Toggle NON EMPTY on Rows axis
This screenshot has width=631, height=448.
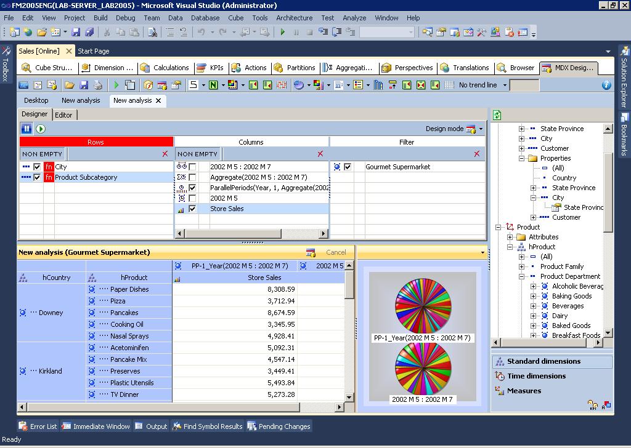click(43, 154)
